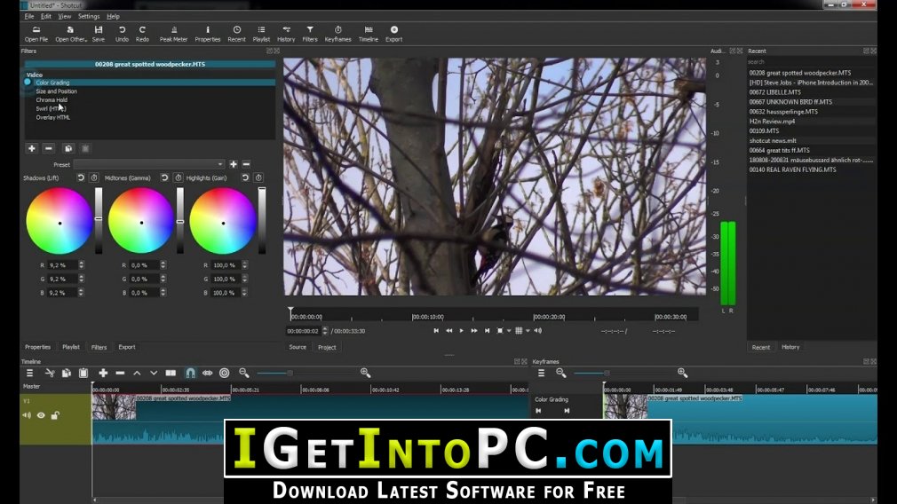897x504 pixels.
Task: Toggle Color Grading filter enabled checkbox
Action: [28, 83]
